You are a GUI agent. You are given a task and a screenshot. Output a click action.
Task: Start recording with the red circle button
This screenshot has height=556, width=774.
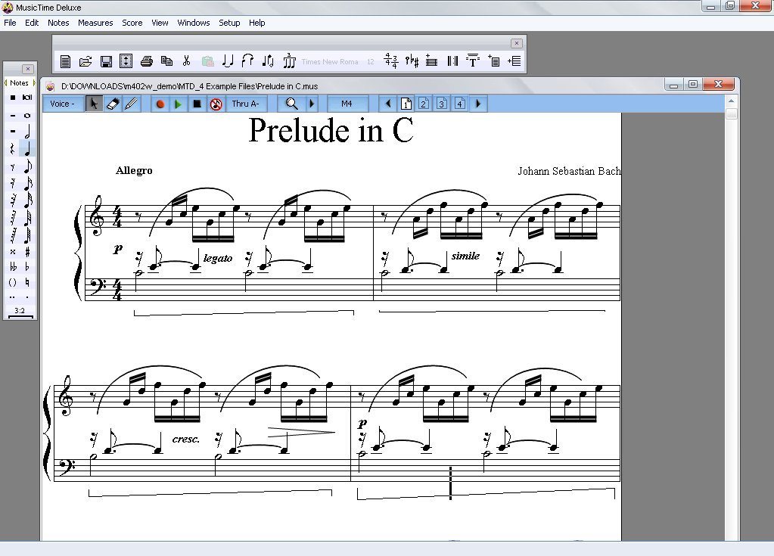160,104
